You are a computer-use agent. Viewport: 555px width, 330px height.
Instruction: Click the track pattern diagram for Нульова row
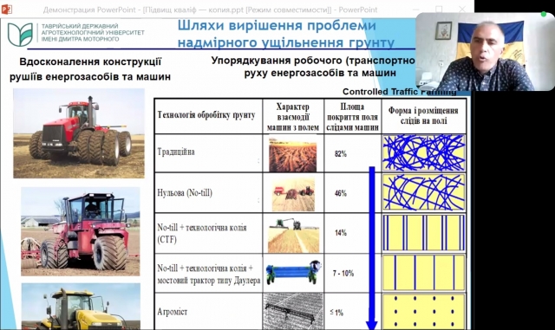pos(424,193)
